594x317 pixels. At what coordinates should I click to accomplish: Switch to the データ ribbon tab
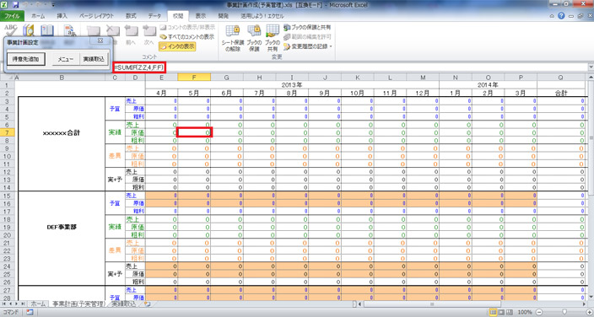[x=154, y=16]
